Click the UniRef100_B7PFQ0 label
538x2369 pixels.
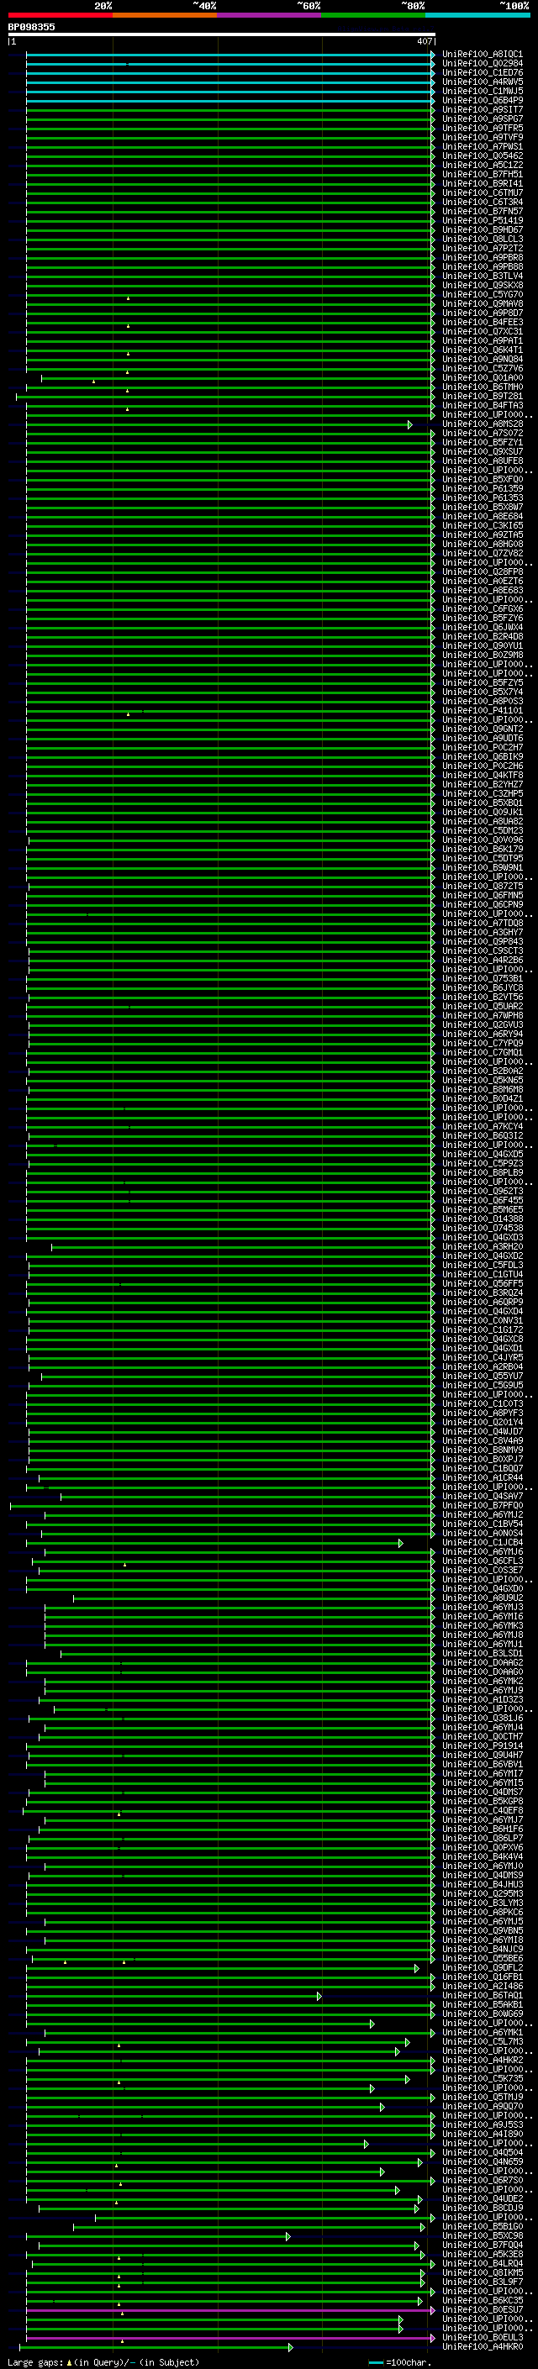coord(482,1505)
